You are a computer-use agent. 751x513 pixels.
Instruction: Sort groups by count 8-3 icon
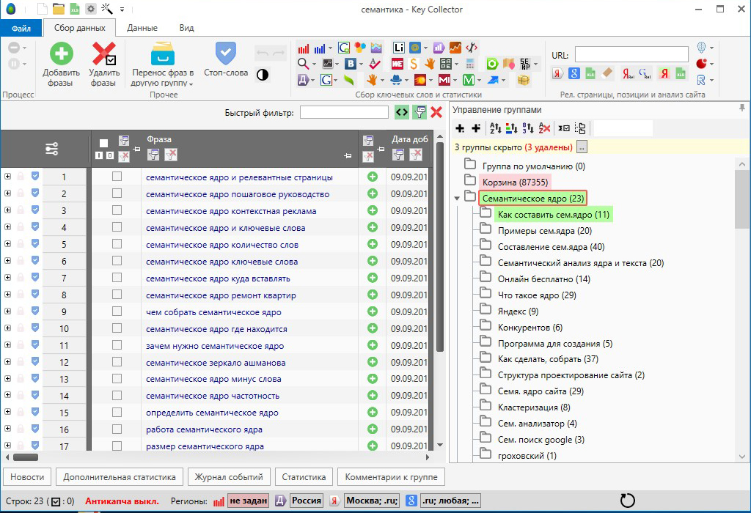click(528, 128)
